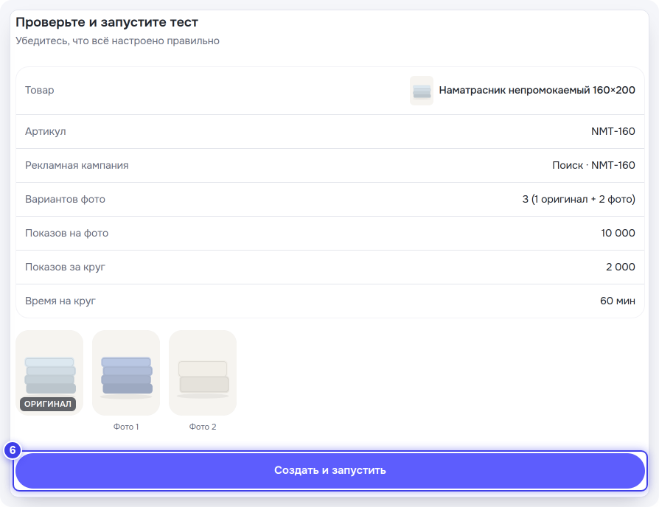Viewport: 659px width, 507px height.
Task: Click the Фото 2 caption
Action: tap(203, 427)
